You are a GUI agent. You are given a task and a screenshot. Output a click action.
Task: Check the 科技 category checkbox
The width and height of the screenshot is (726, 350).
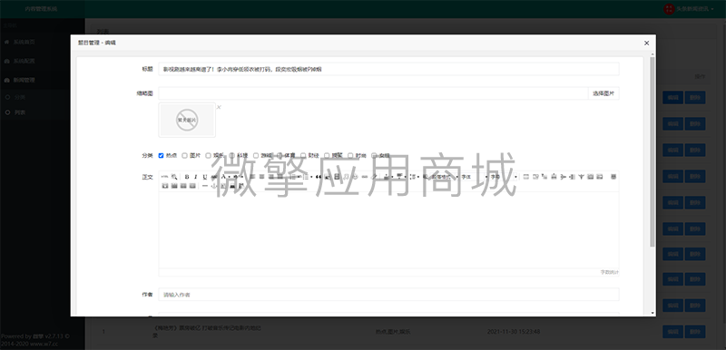(x=232, y=155)
